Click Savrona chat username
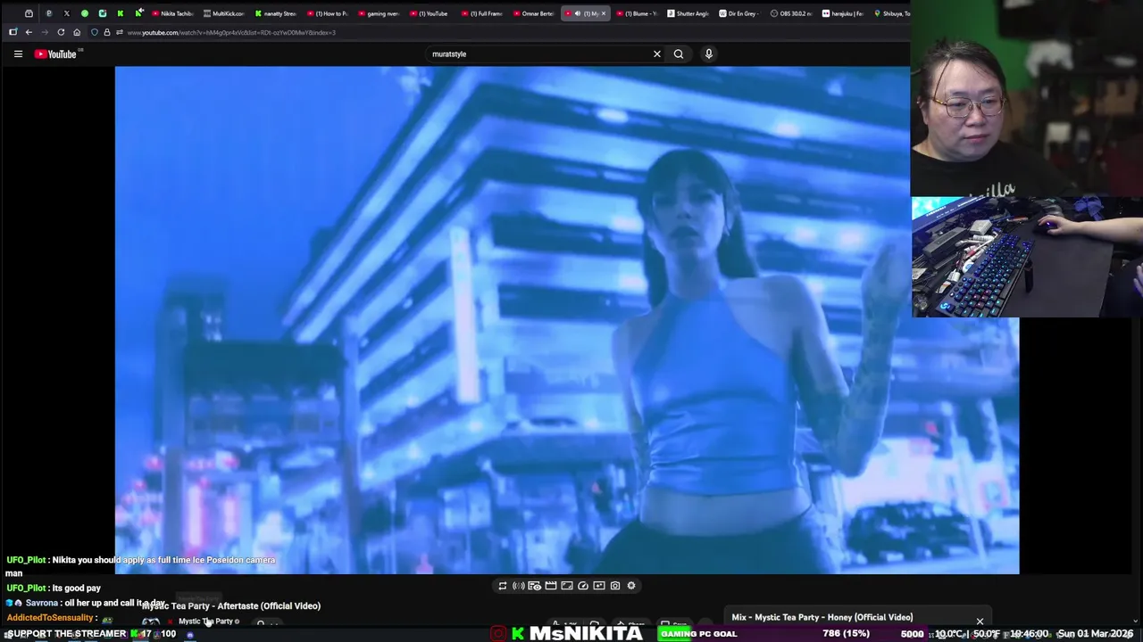1143x642 pixels. tap(41, 604)
